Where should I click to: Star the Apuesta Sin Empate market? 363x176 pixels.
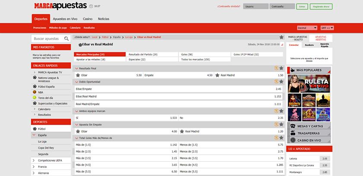pos(281,125)
